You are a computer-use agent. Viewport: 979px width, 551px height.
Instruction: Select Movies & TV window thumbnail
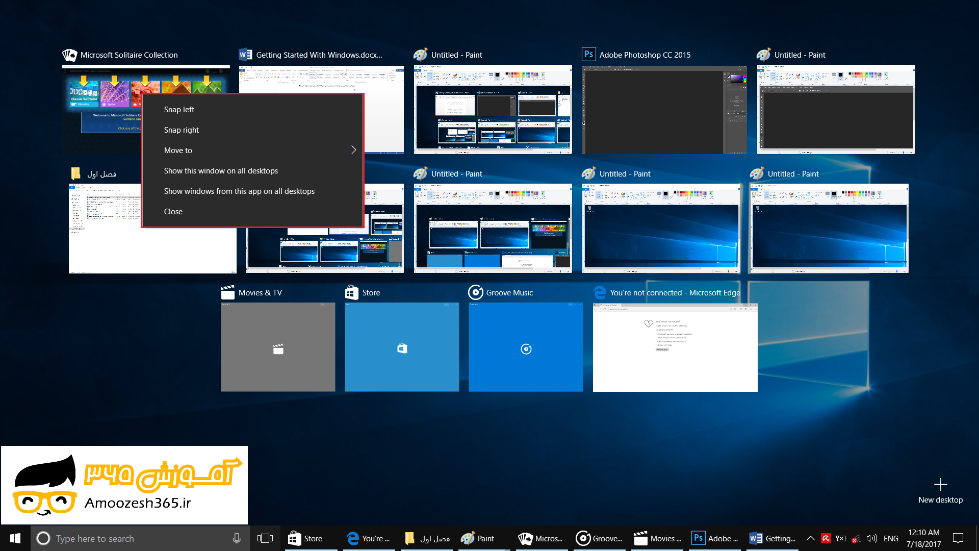click(x=278, y=347)
